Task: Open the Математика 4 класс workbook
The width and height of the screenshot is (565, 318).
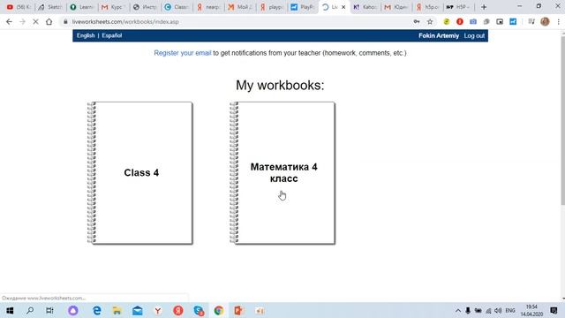Action: [x=282, y=173]
